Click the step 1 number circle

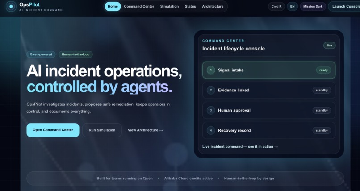pos(211,70)
